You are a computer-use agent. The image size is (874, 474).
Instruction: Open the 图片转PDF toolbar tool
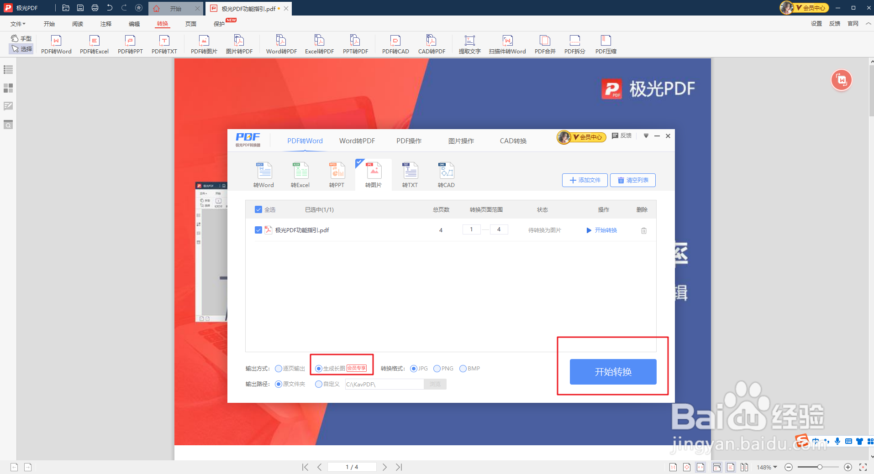click(x=239, y=45)
